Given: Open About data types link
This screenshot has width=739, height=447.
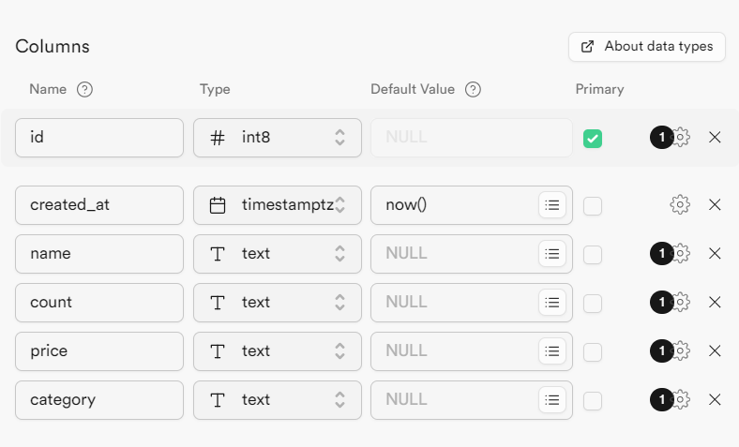Looking at the screenshot, I should click(x=647, y=46).
